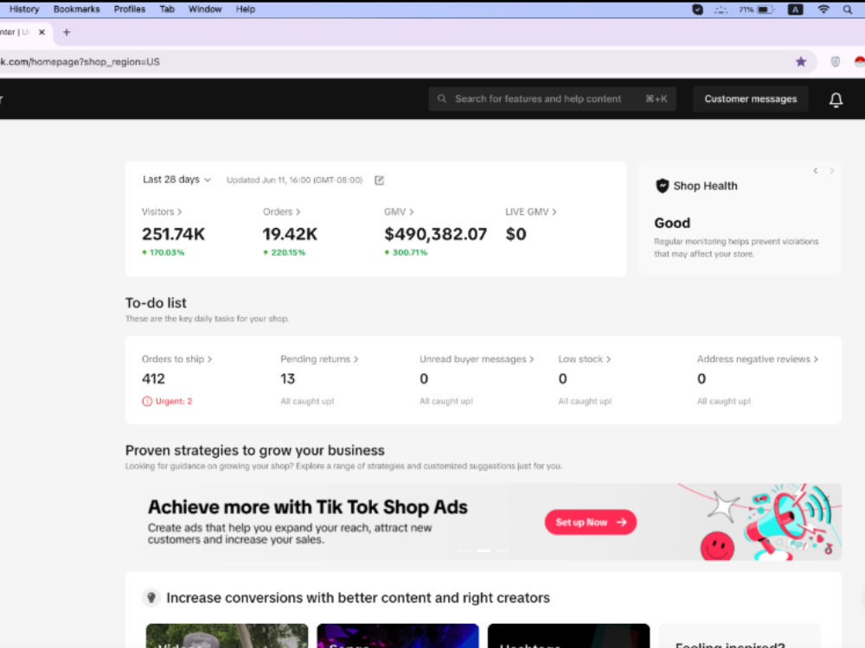865x648 pixels.
Task: Click the $490,382.07 GMV value
Action: click(435, 234)
